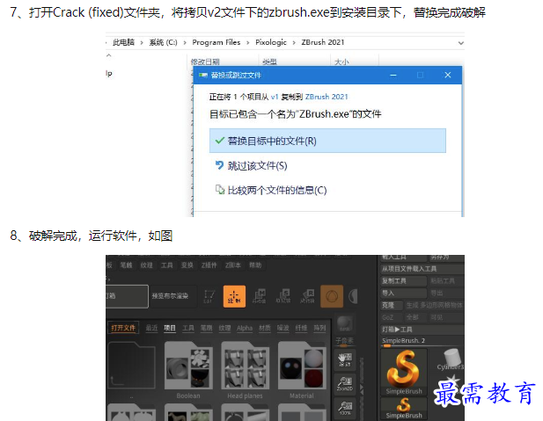The image size is (543, 421).
Task: Switch to 材质 LightBox tab
Action: point(265,328)
